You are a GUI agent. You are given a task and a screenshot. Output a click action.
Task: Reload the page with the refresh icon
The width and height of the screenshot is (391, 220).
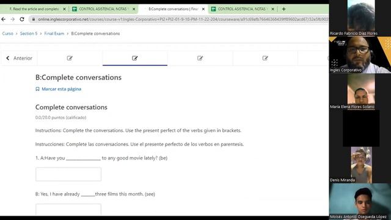pos(22,19)
